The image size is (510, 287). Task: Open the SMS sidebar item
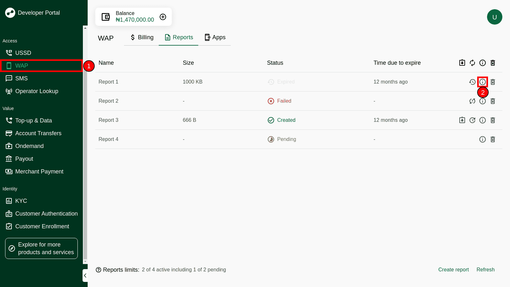click(x=21, y=78)
